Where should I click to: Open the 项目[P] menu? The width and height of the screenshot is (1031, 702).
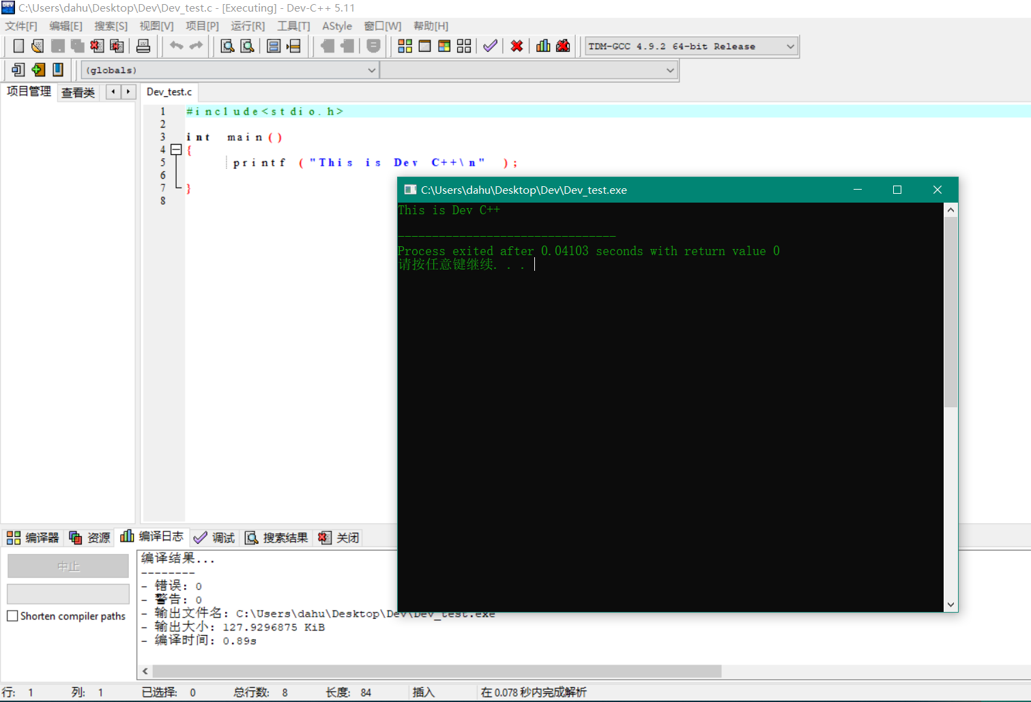point(202,26)
